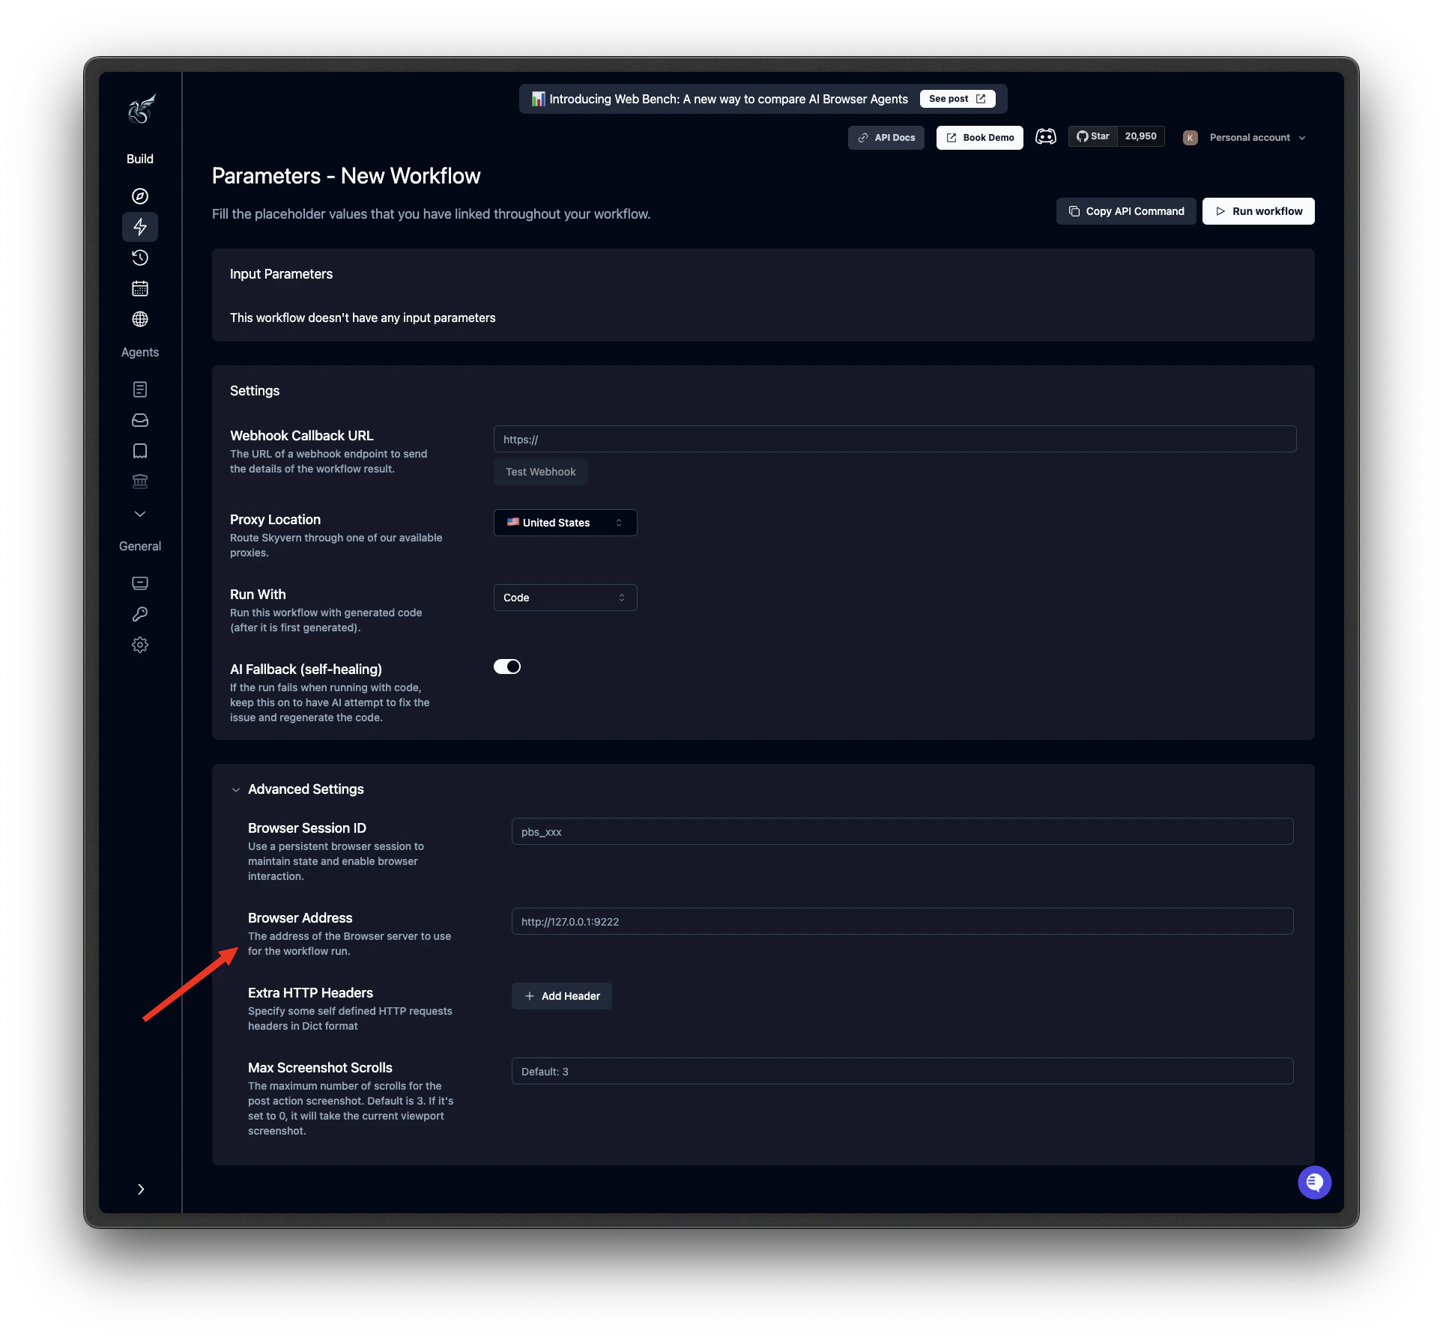Expand the Agents section chevron in sidebar
The height and width of the screenshot is (1339, 1443).
140,514
